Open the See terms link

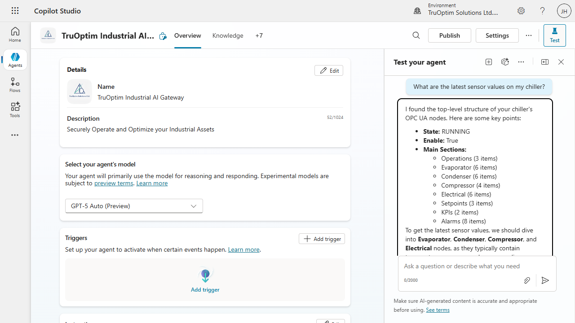(438, 310)
